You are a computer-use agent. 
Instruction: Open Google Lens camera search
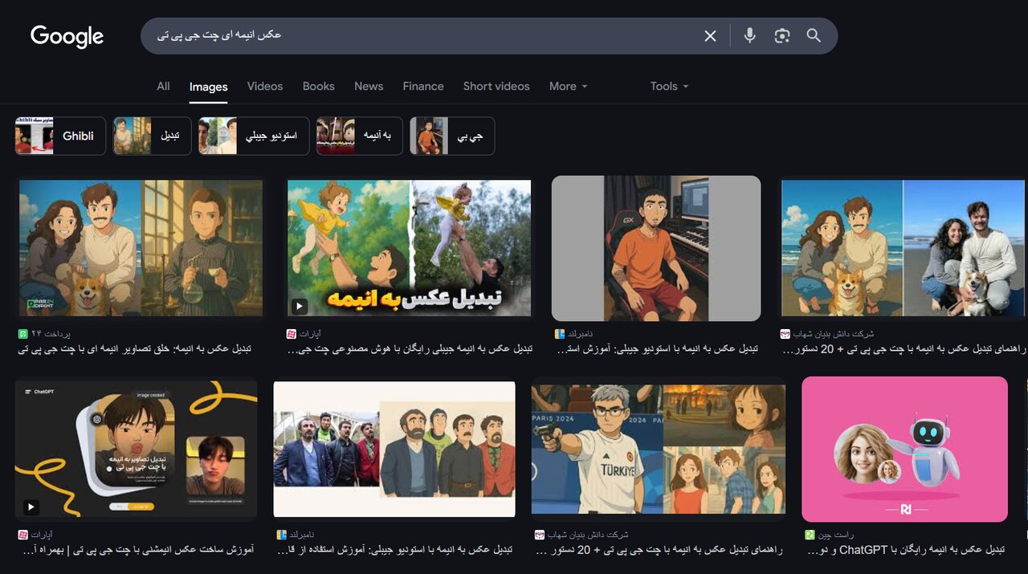pos(781,35)
